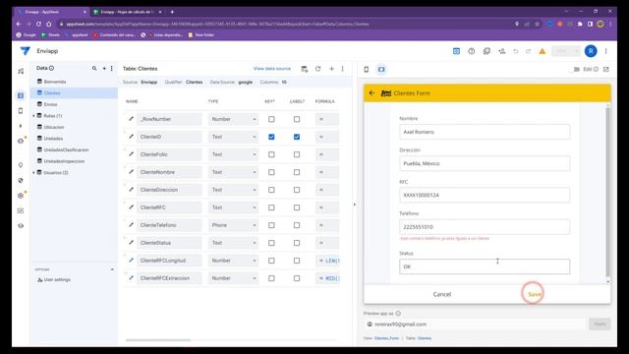629x354 pixels.
Task: Switch preview to mobile device icon
Action: pos(367,70)
